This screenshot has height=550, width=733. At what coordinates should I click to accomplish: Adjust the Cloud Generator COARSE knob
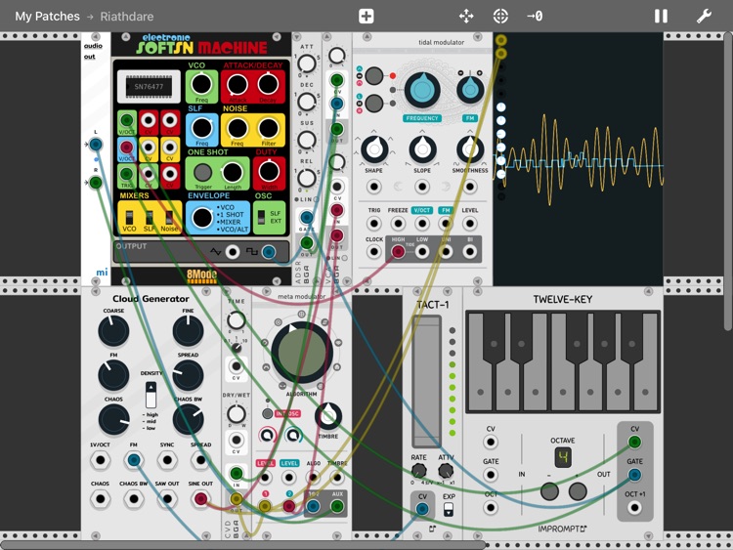(113, 331)
